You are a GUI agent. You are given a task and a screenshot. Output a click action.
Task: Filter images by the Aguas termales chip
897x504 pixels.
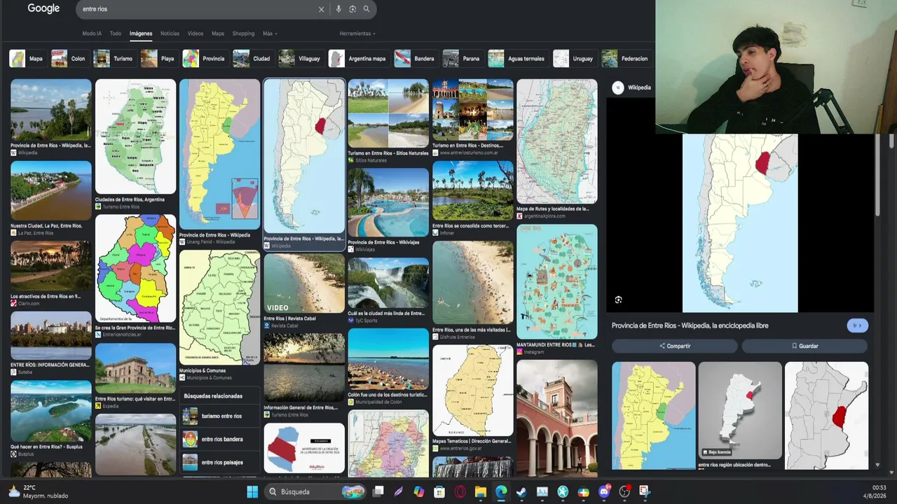(x=517, y=59)
